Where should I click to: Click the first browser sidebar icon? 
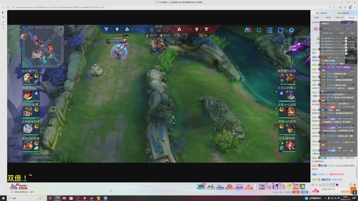(3, 13)
